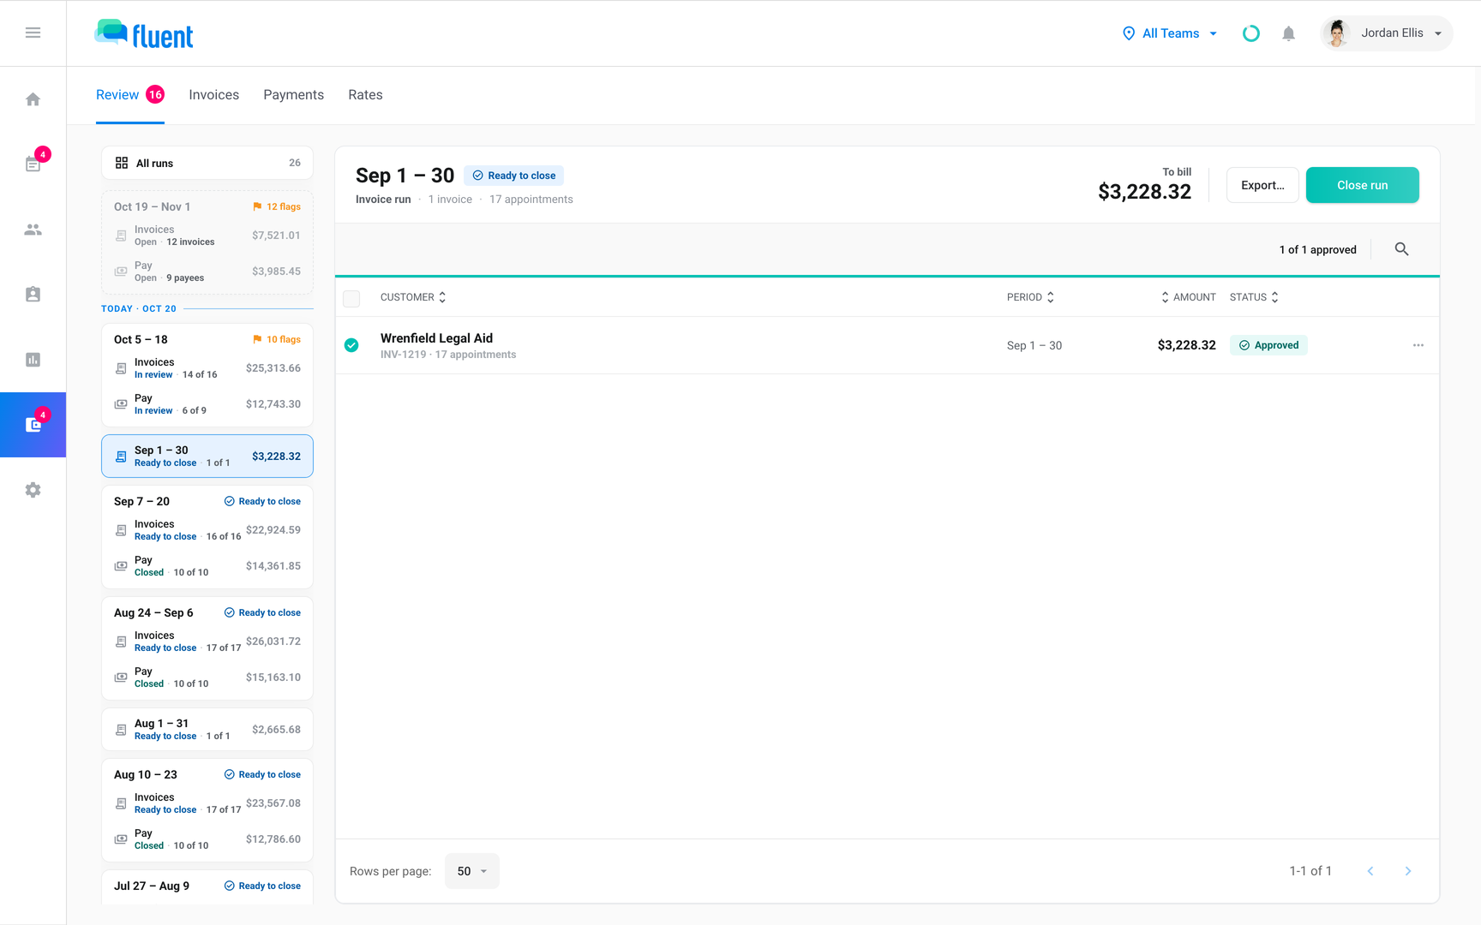
Task: Switch to the Payments tab
Action: [x=294, y=95]
